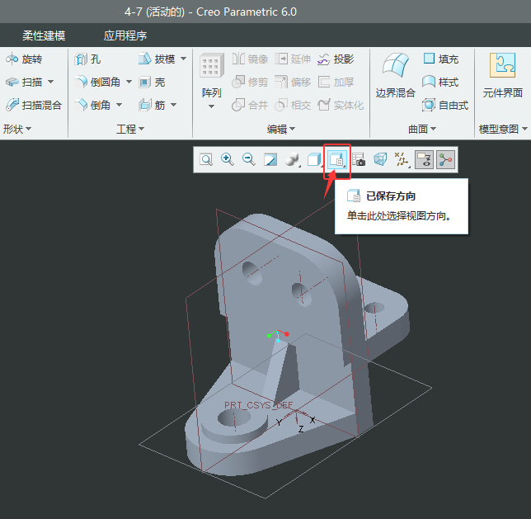
Task: Select the 倒角 (Chamfer) tool
Action: click(x=92, y=105)
